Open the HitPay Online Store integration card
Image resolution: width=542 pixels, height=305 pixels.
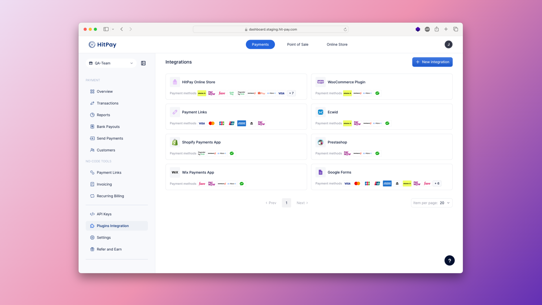pyautogui.click(x=236, y=87)
